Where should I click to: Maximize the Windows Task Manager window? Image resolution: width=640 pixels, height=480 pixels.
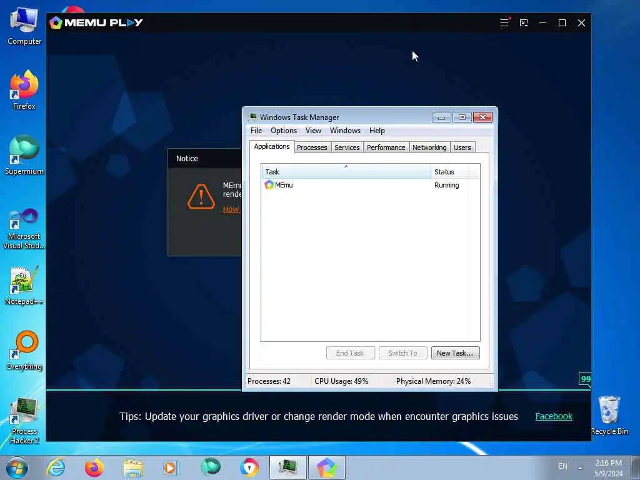pyautogui.click(x=462, y=117)
